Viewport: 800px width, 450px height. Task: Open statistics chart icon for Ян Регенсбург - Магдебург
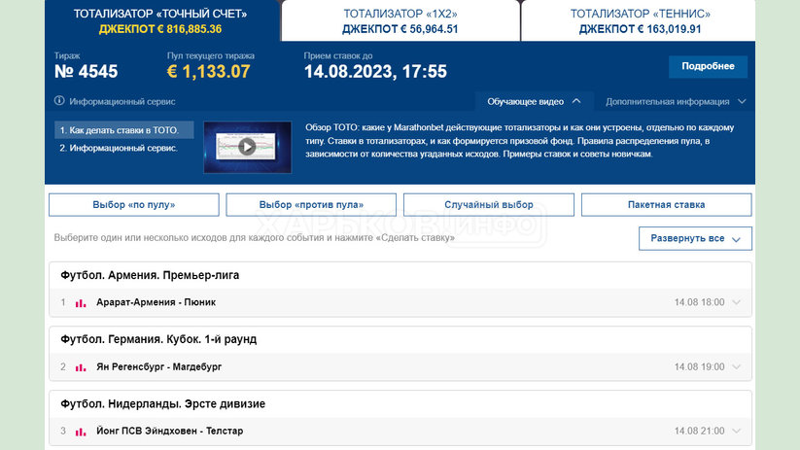(x=81, y=367)
